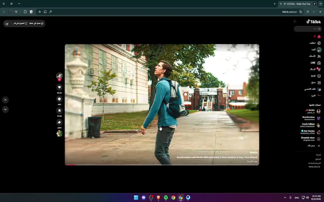The height and width of the screenshot is (202, 324).
Task: Open the Chrome profile avatar
Action: 10,12
